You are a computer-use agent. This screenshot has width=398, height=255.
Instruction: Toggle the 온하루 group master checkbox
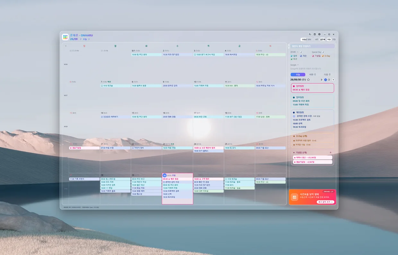301,52
